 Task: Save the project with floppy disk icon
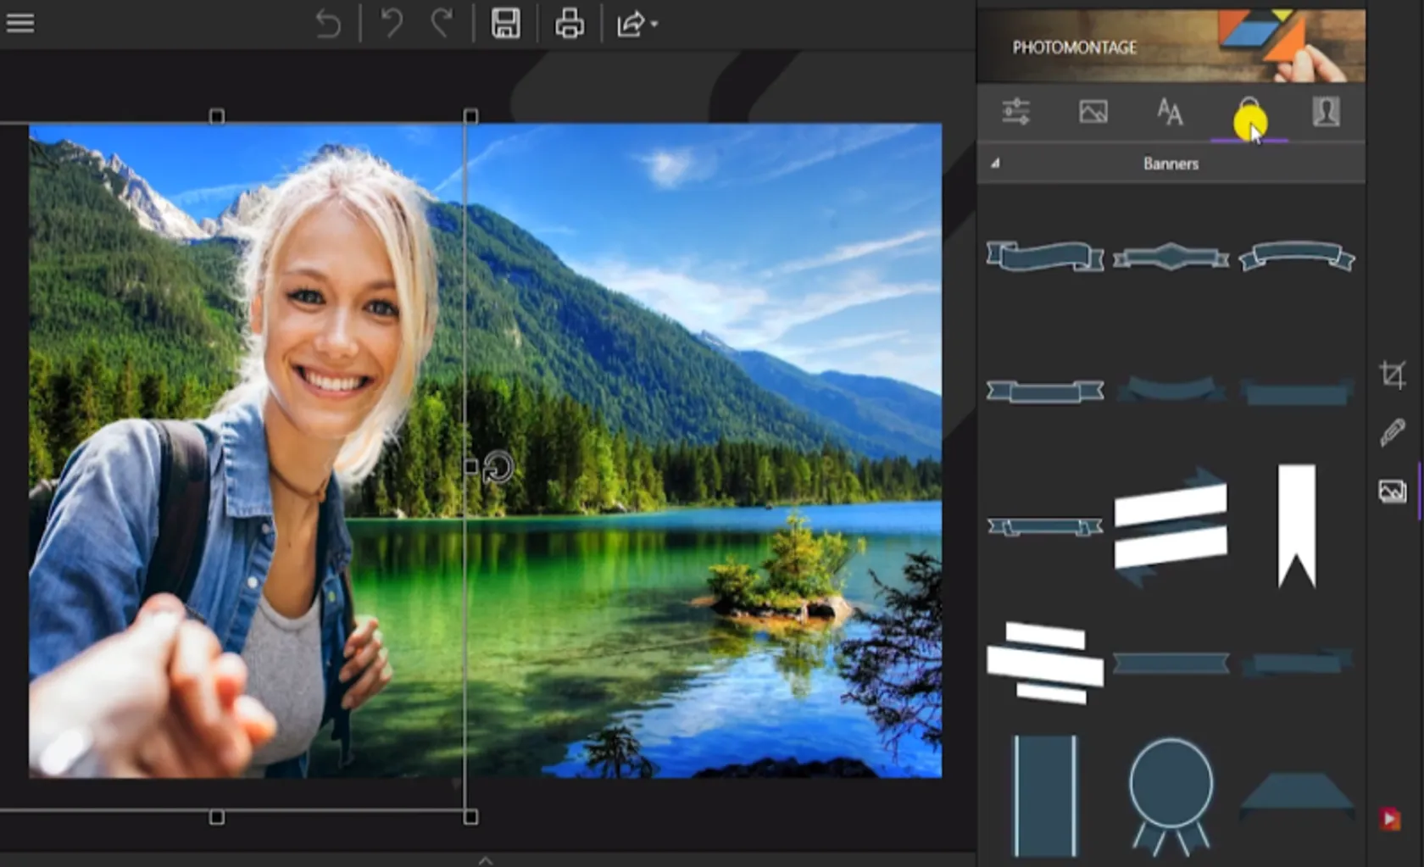(x=505, y=24)
